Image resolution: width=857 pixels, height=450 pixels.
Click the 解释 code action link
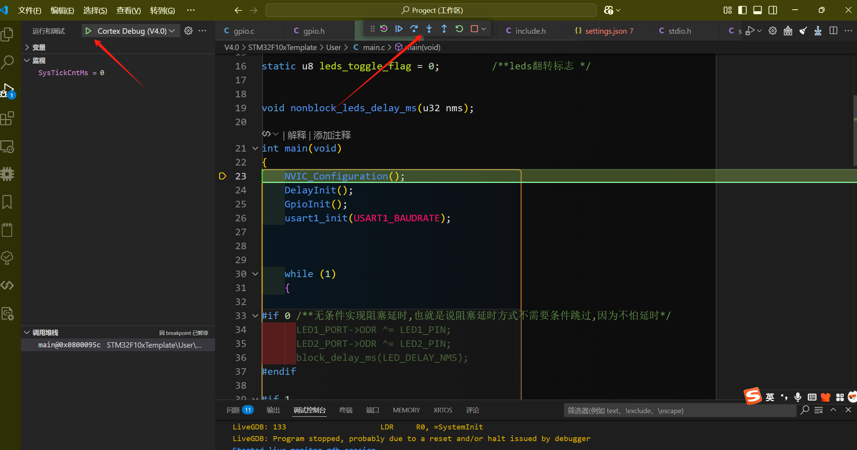point(296,135)
